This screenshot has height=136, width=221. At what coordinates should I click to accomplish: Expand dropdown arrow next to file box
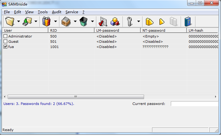pos(75,22)
